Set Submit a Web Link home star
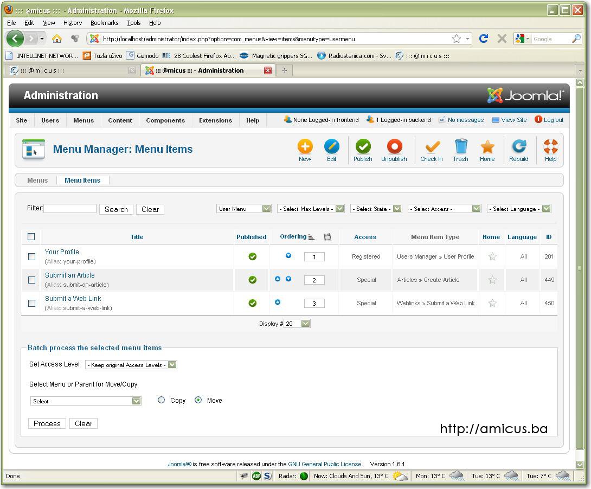 pos(492,303)
